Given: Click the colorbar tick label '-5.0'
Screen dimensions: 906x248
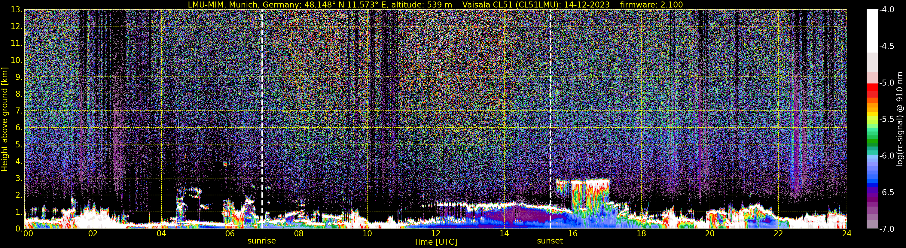Looking at the screenshot, I should (x=886, y=83).
